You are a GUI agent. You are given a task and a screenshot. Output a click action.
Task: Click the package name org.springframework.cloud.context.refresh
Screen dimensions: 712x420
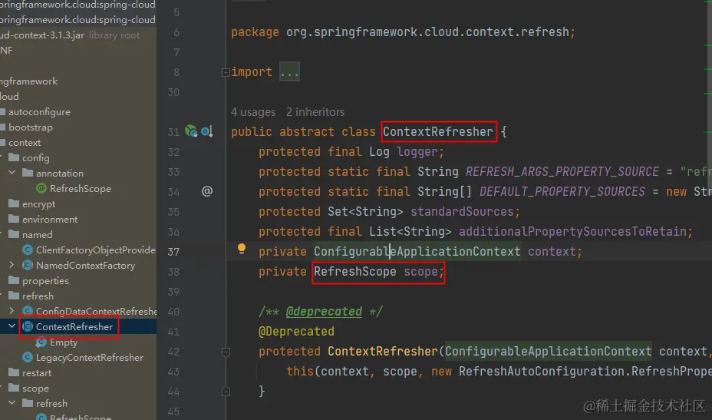pyautogui.click(x=427, y=31)
